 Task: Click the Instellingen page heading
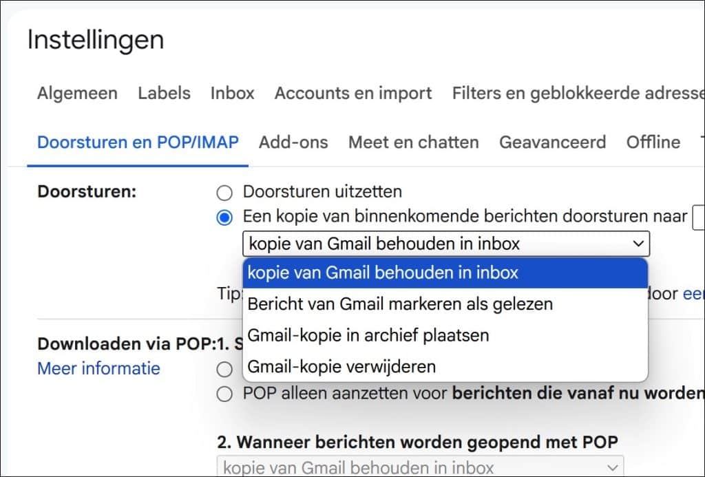click(x=95, y=39)
